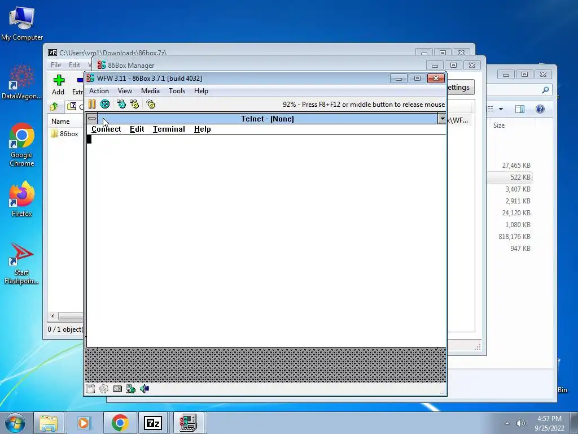
Task: Click the clock showing 4:57 PM
Action: click(549, 423)
